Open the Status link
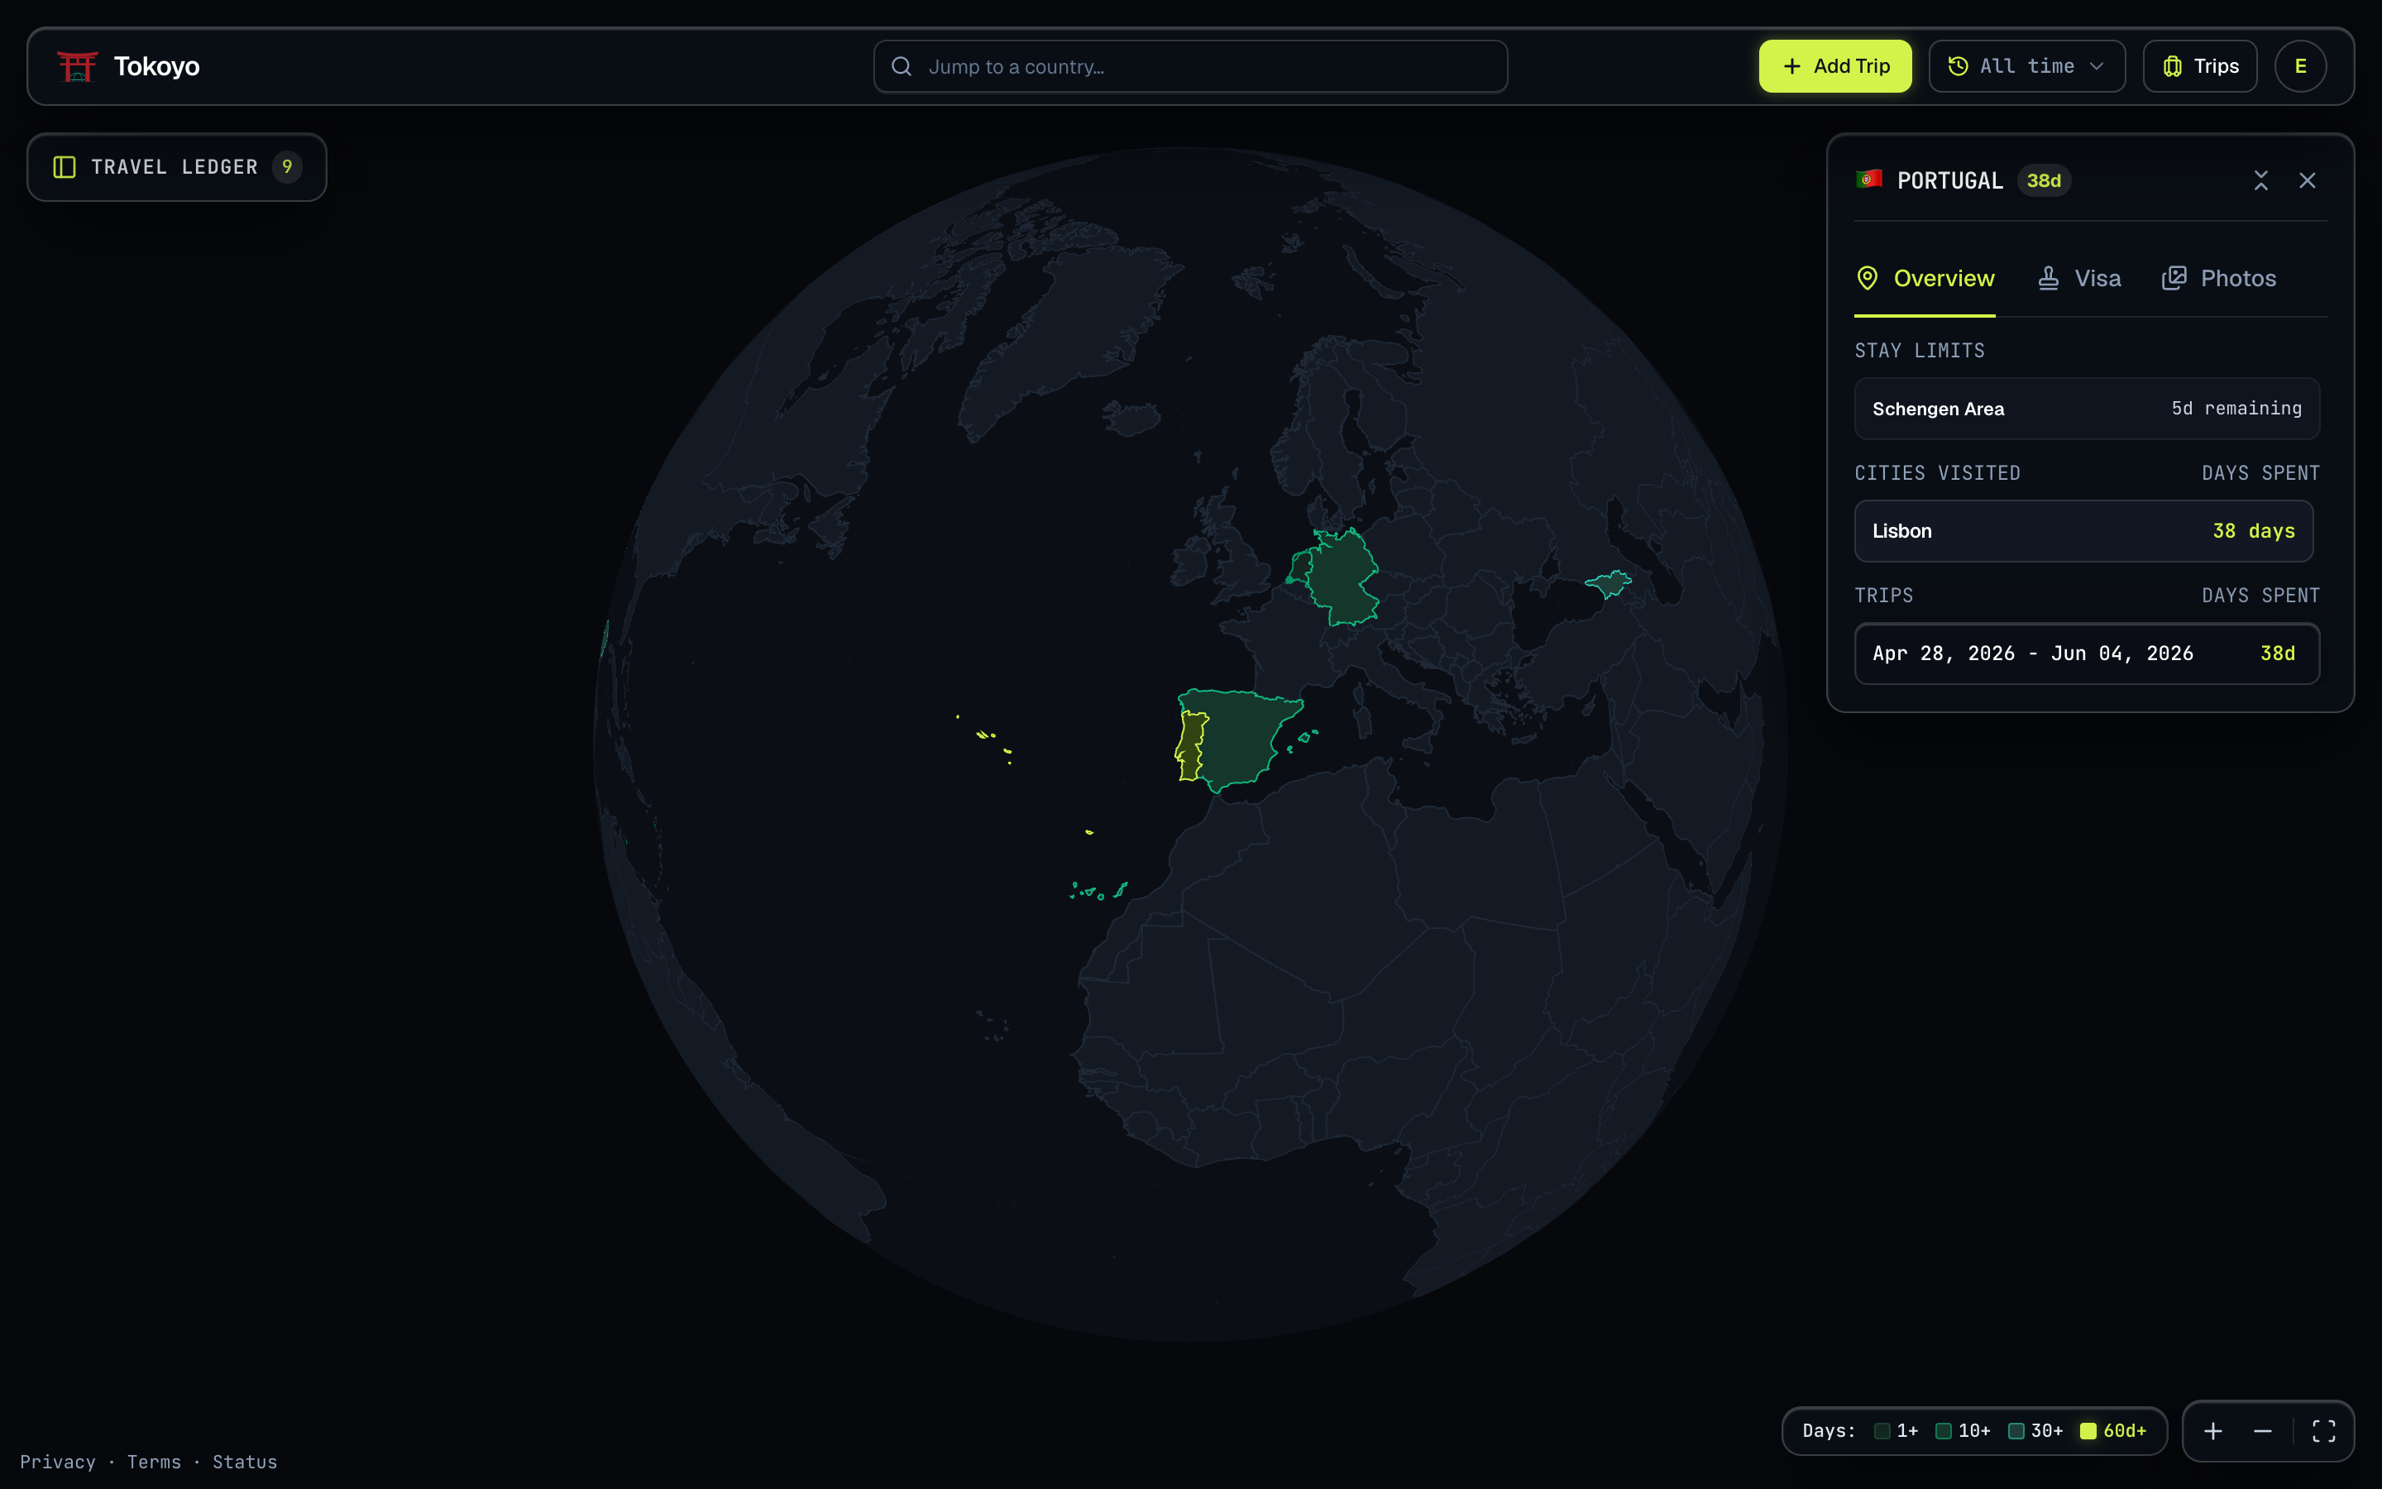 (245, 1462)
